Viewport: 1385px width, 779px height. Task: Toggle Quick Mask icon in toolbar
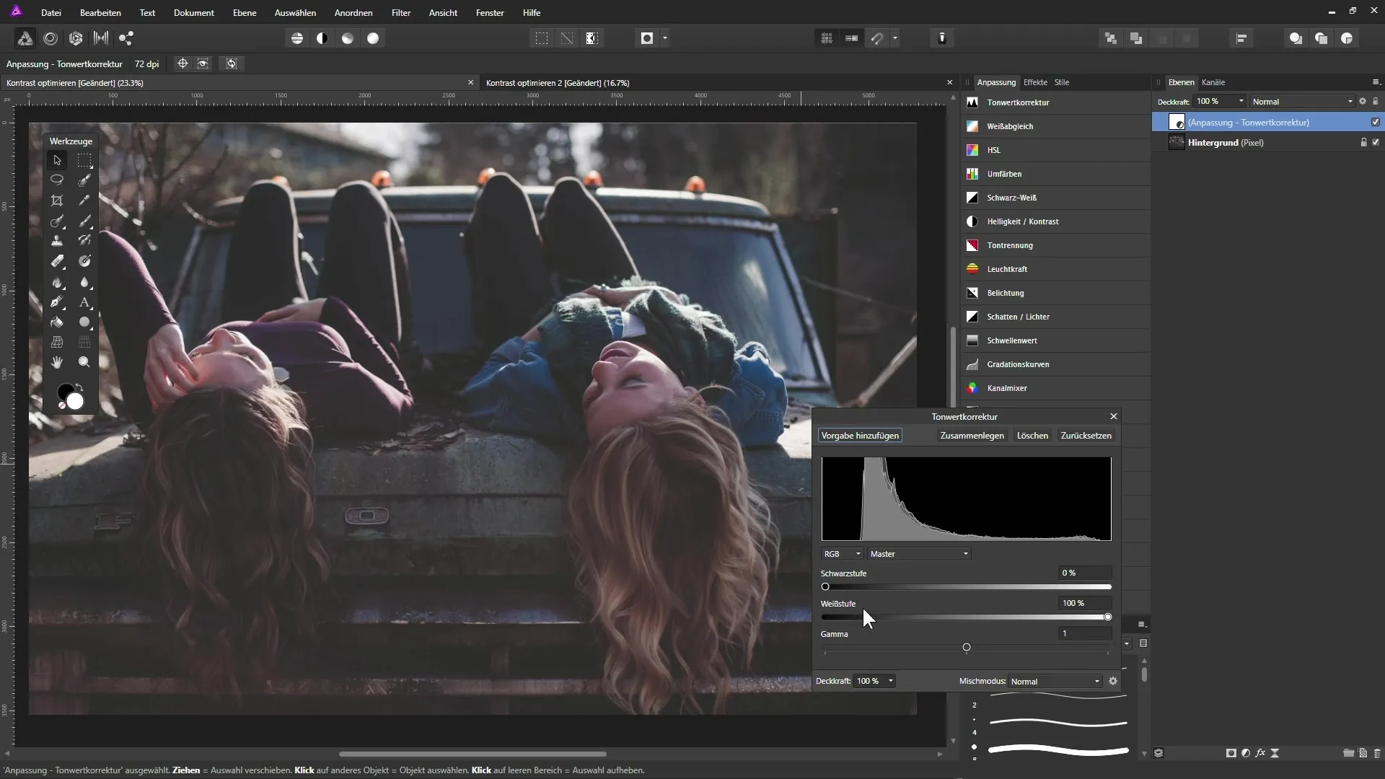point(647,38)
